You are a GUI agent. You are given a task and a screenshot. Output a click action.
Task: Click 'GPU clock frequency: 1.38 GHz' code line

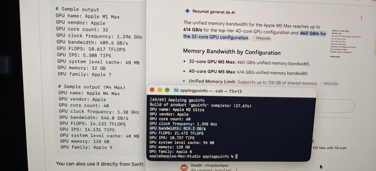click(99, 112)
